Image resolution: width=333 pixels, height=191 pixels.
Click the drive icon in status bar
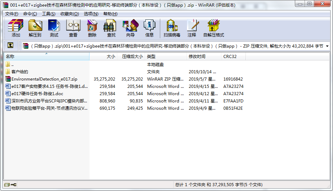[7, 185]
